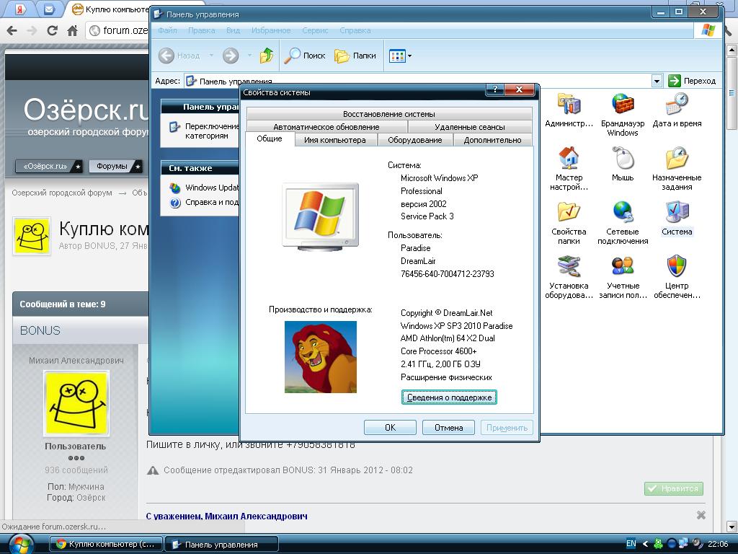The width and height of the screenshot is (738, 554).
Task: Open the Справка menu
Action: [x=355, y=30]
